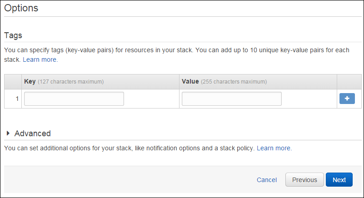The width and height of the screenshot is (364, 198).
Task: Click the 255 characters maximum hint
Action: pyautogui.click(x=234, y=82)
